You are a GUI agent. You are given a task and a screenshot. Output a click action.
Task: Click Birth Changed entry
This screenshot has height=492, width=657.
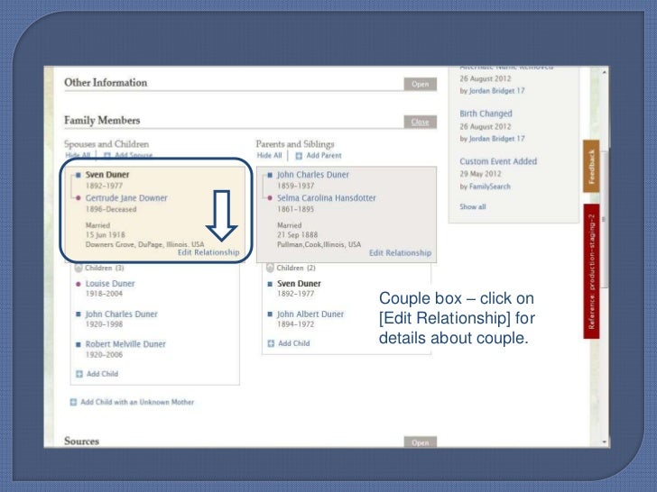click(x=486, y=114)
